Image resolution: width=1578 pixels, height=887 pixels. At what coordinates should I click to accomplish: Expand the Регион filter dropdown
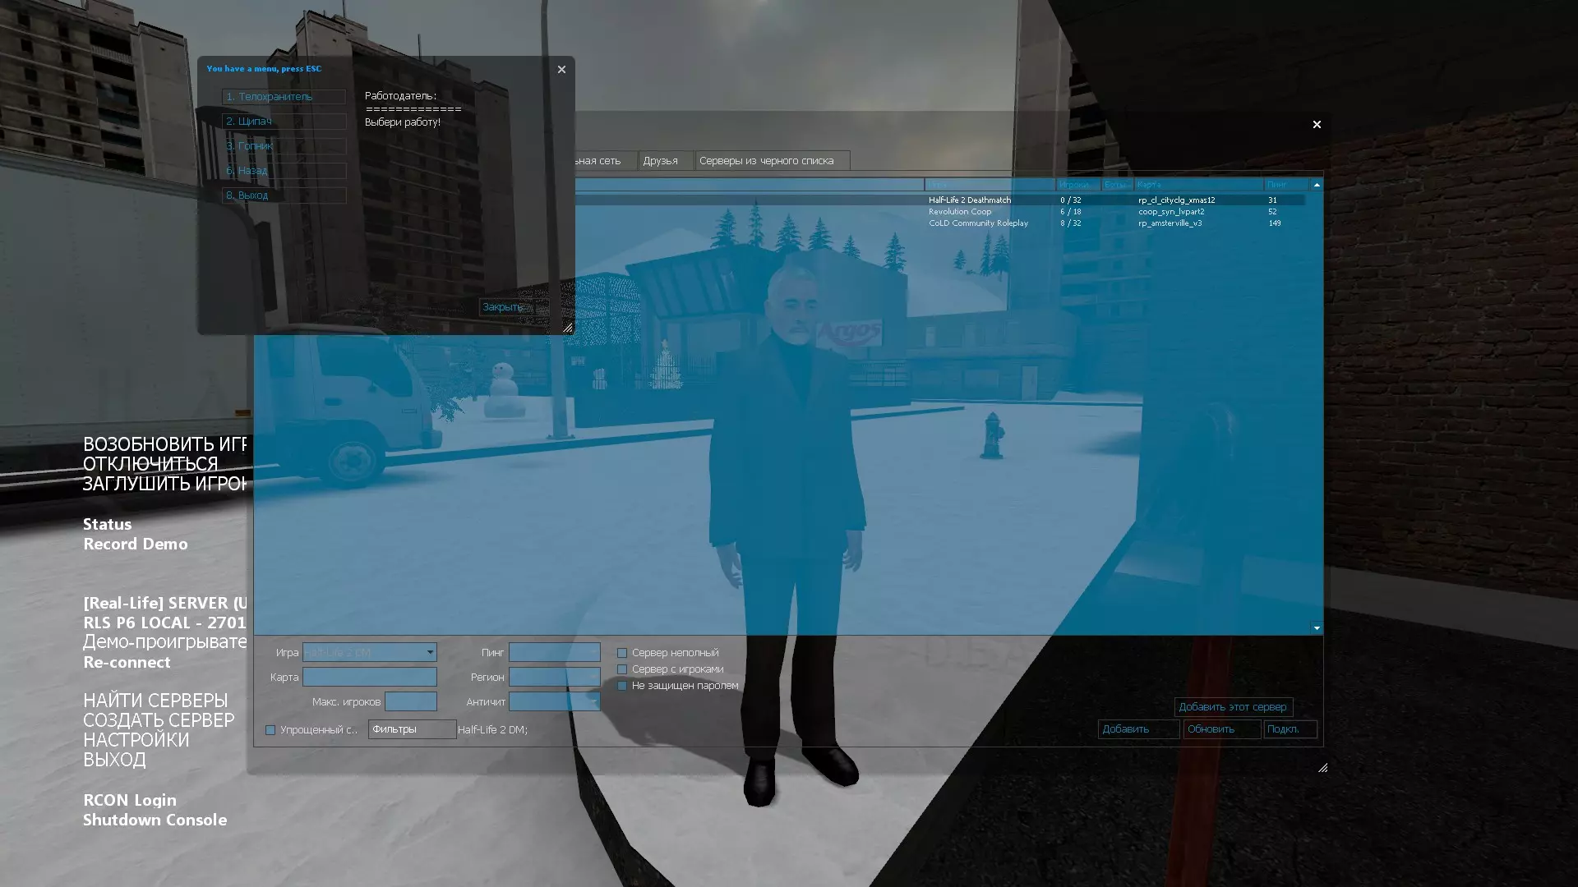click(x=593, y=678)
